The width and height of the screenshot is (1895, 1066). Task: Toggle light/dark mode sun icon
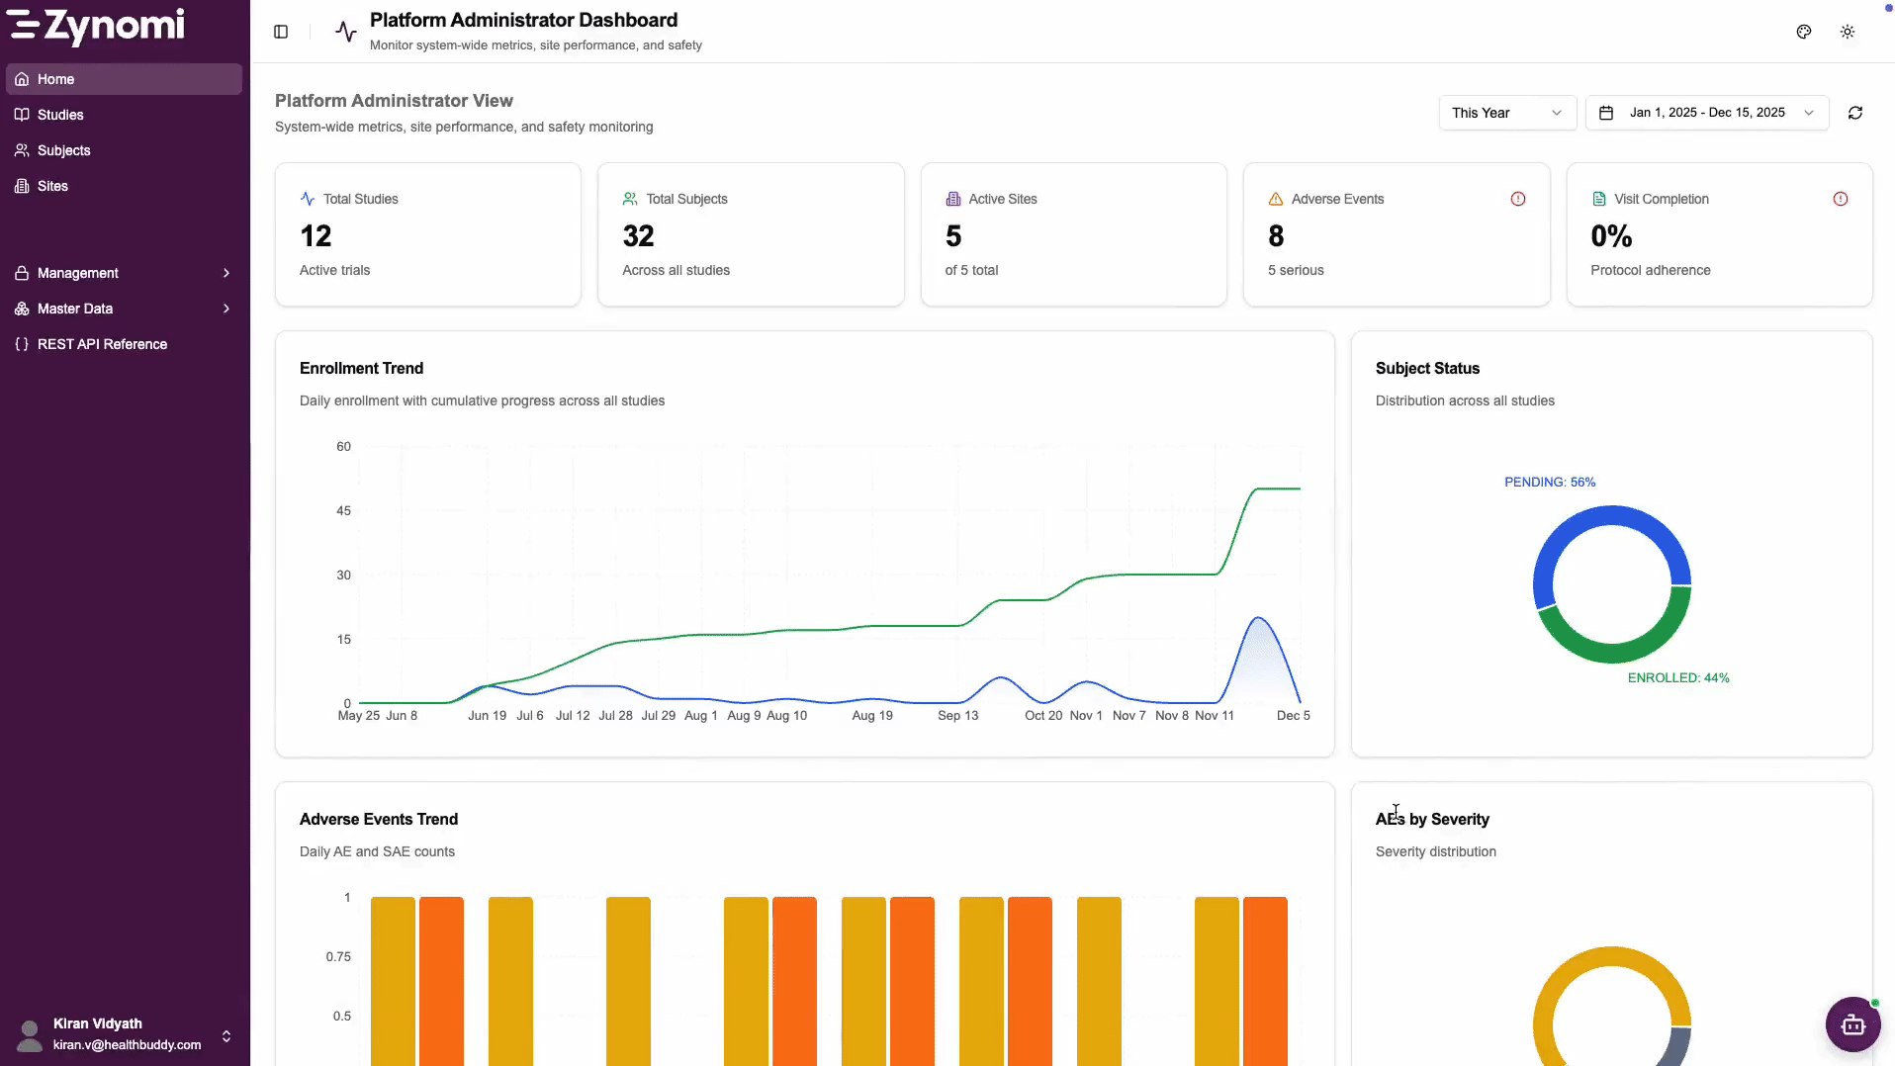click(x=1848, y=32)
